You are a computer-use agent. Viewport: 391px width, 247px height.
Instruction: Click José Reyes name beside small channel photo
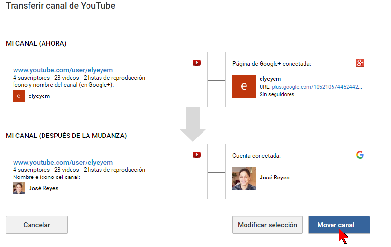pos(43,188)
